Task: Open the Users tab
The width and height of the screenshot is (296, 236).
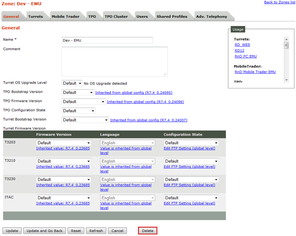Action: (x=142, y=16)
